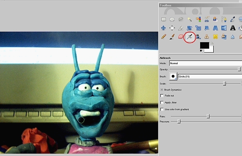
Task: Enable the Fade out checkbox
Action: (x=162, y=96)
